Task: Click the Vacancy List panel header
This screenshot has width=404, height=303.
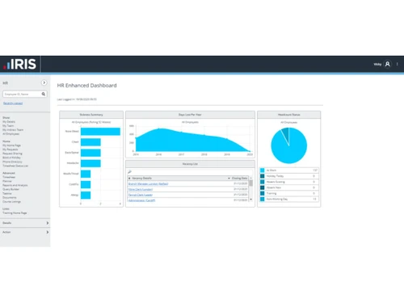Action: tap(190, 164)
